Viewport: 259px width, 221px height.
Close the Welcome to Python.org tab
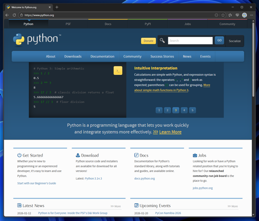[x=49, y=7]
